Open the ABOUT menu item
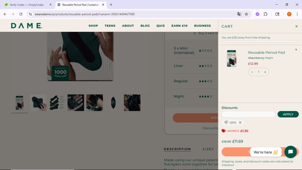The width and height of the screenshot is (302, 170). click(x=128, y=25)
